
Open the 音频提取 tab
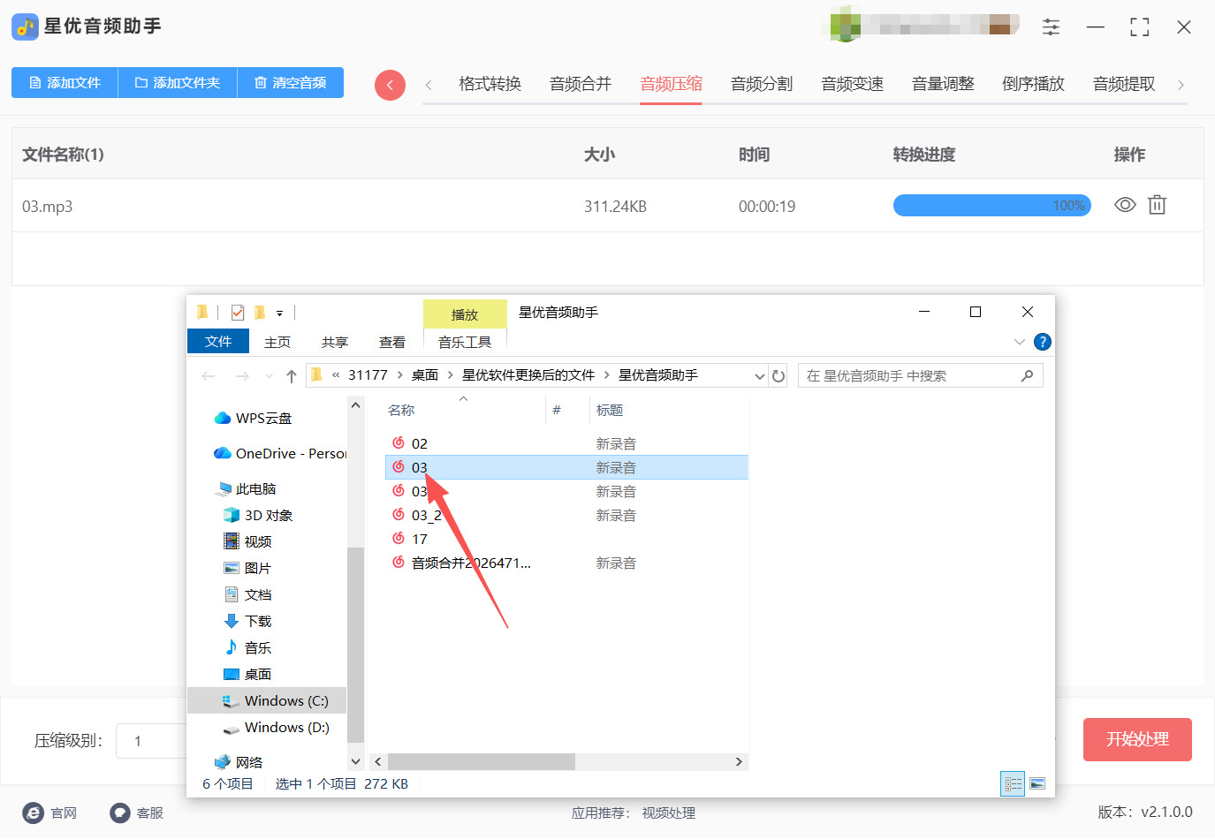(1124, 84)
